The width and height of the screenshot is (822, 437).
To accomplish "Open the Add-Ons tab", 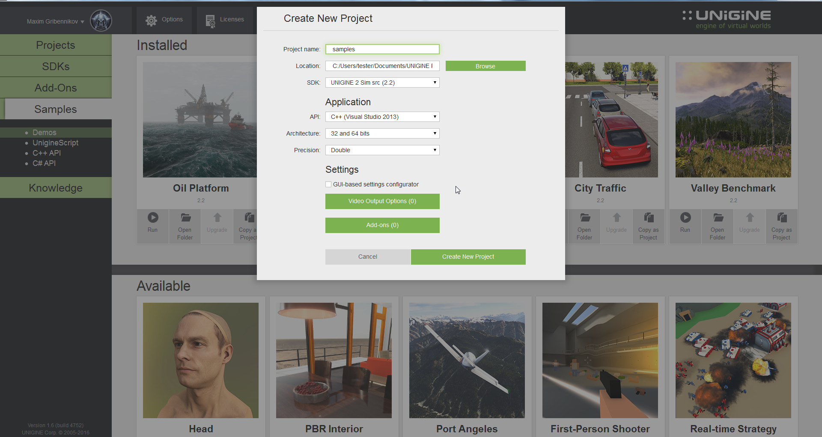I will coord(56,88).
